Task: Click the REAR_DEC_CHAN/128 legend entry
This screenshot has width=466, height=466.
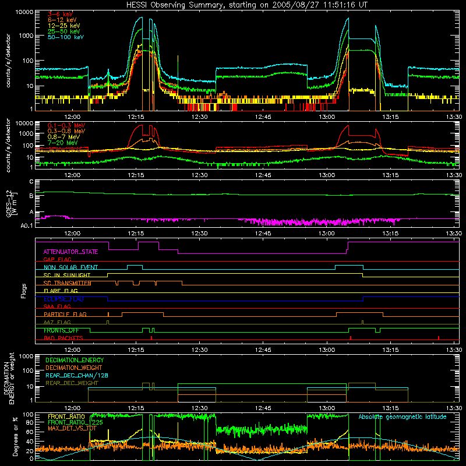Action: click(77, 376)
